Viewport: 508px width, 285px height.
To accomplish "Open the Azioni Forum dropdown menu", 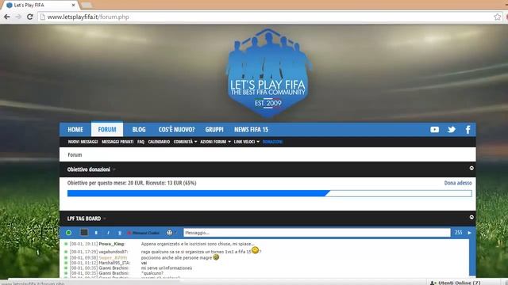I will point(215,142).
